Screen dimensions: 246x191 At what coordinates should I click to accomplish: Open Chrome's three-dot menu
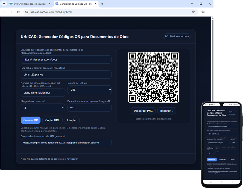(210, 12)
